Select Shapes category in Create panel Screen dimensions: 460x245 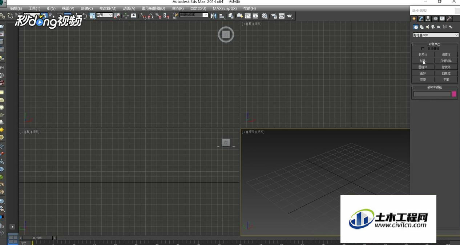[421, 27]
